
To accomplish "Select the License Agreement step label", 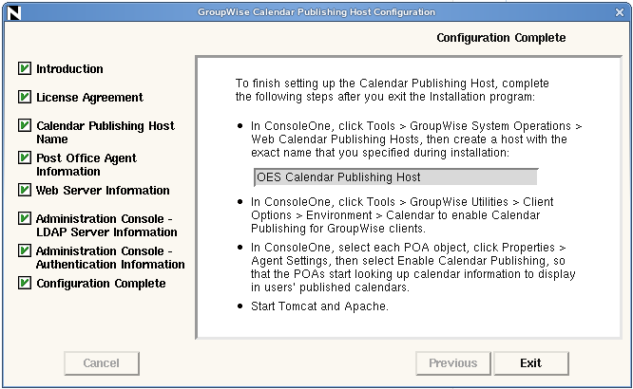I will point(89,98).
